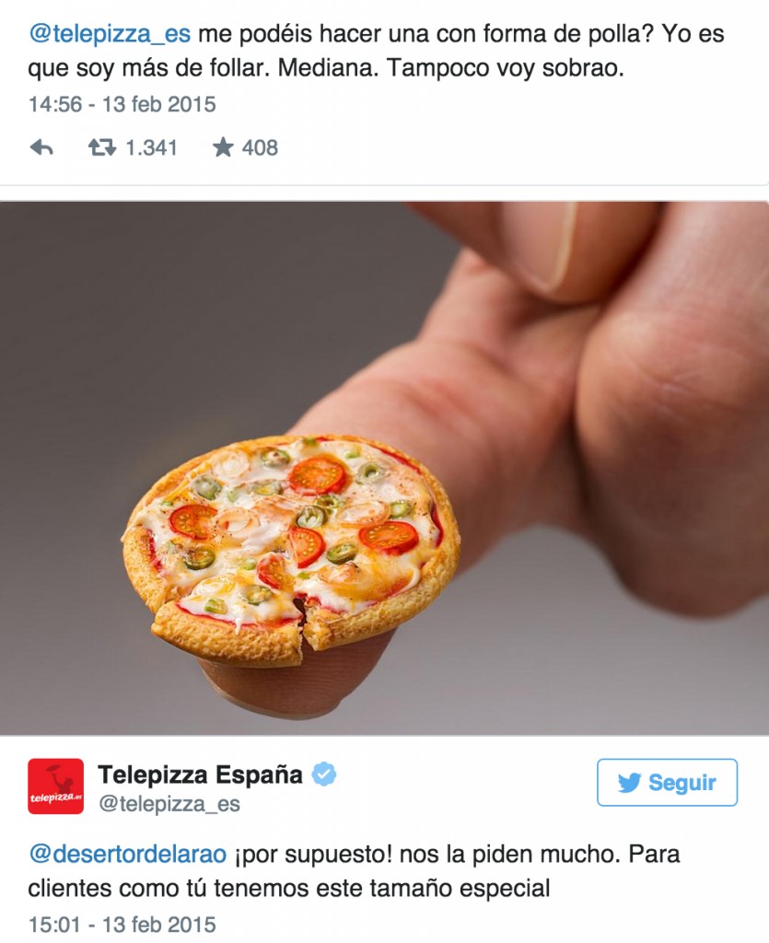The height and width of the screenshot is (943, 769).
Task: Click the first tweet text body
Action: (376, 51)
